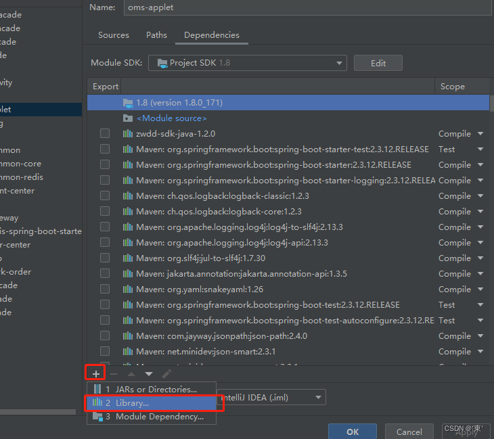Image resolution: width=494 pixels, height=439 pixels.
Task: Switch to the Sources tab
Action: pos(114,35)
